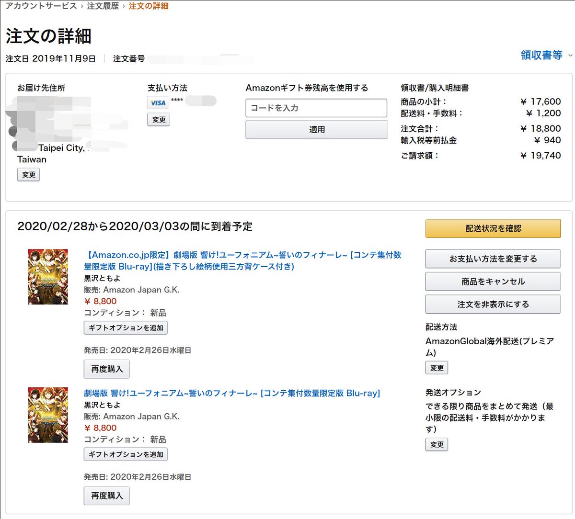Click AmazonGlobal海外配送(プレミアム) text
The image size is (575, 519).
[490, 347]
